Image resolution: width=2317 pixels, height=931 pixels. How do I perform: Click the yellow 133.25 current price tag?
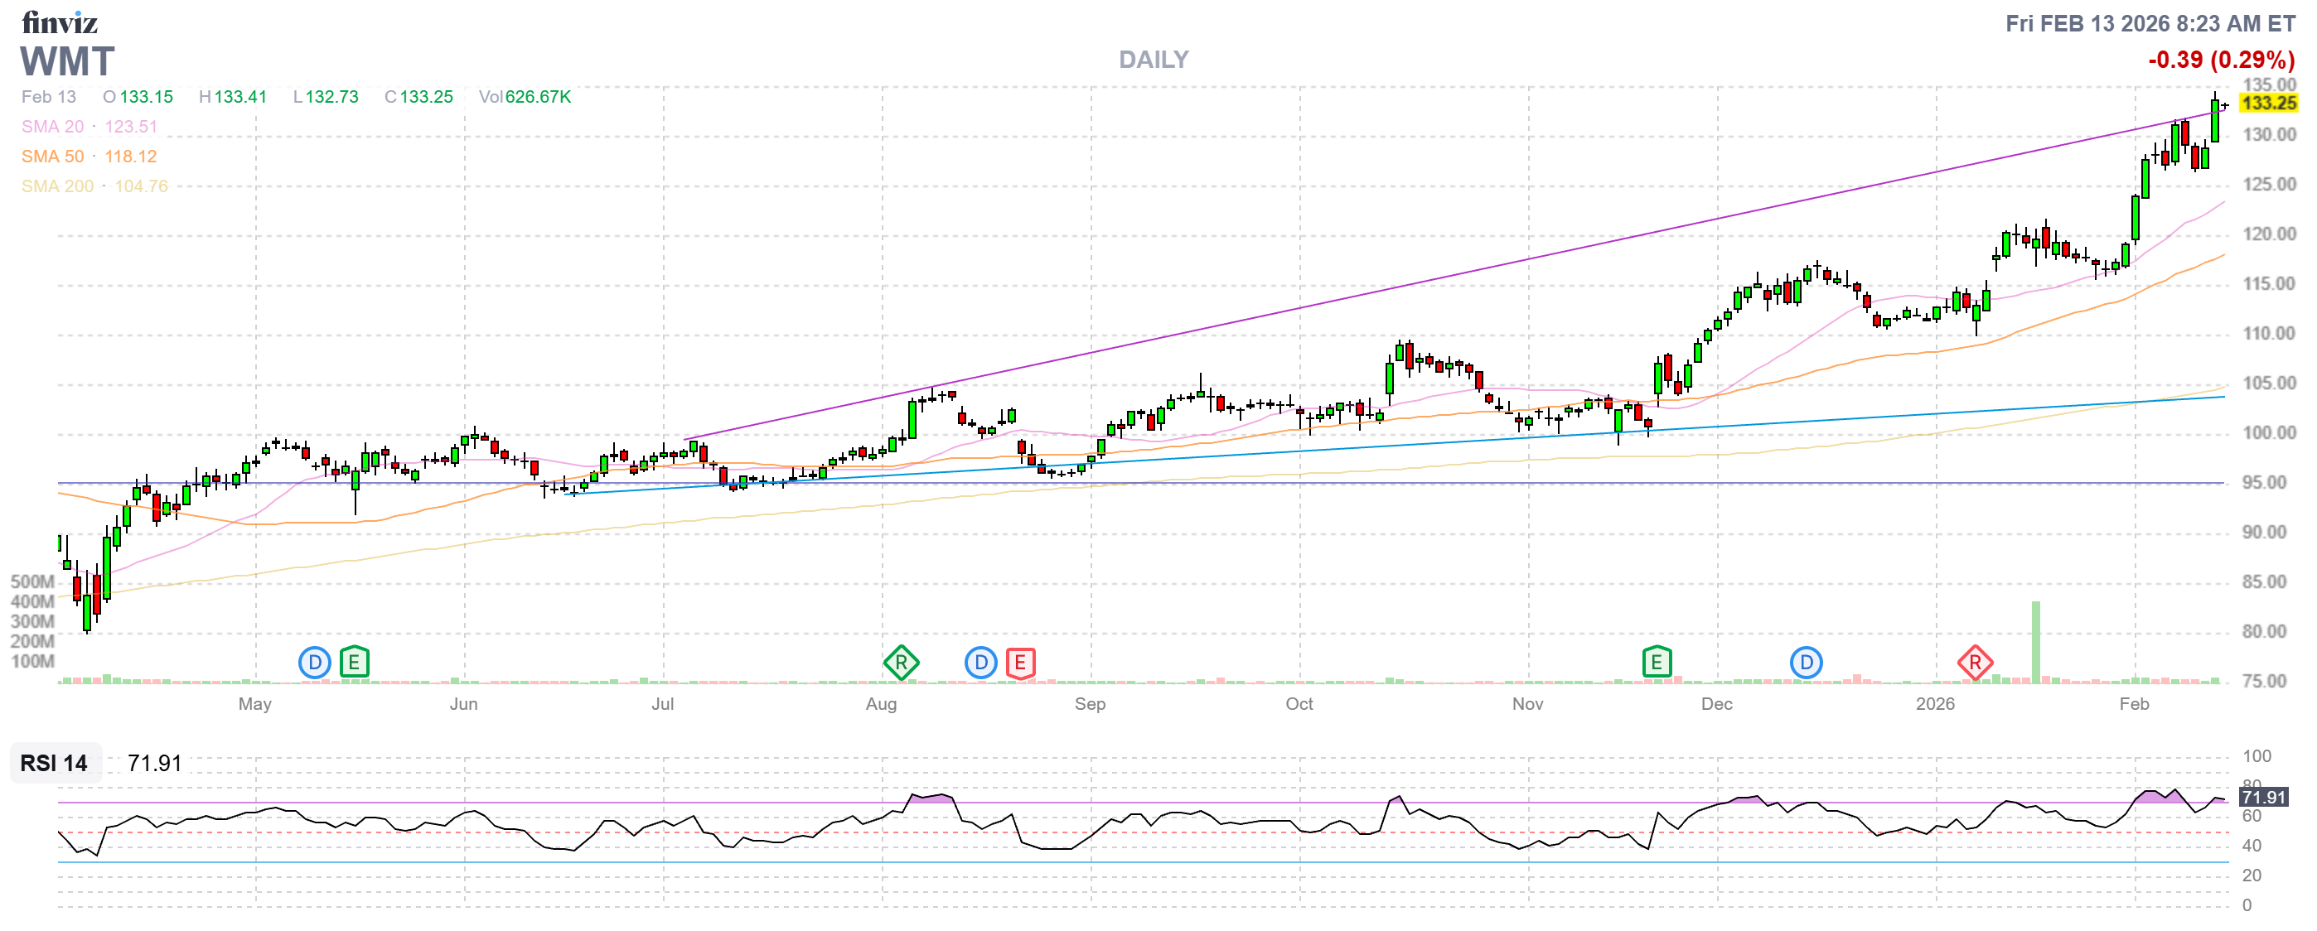click(x=2267, y=103)
